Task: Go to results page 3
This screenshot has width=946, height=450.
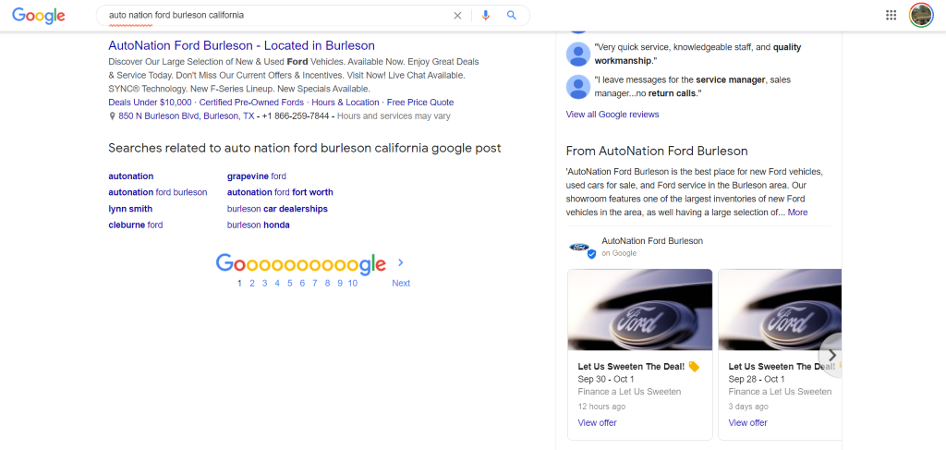Action: tap(264, 284)
